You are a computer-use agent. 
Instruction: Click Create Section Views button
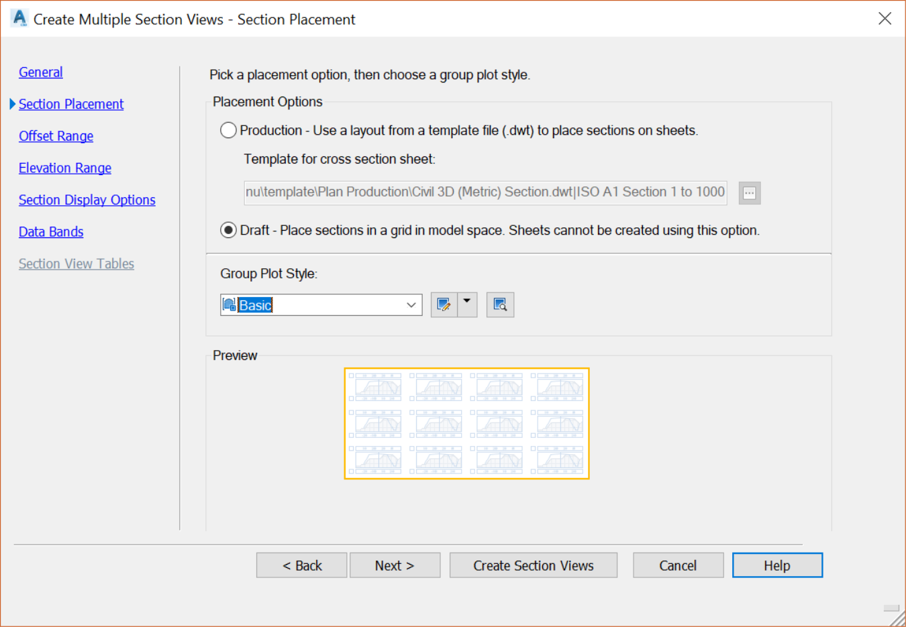[x=534, y=565]
